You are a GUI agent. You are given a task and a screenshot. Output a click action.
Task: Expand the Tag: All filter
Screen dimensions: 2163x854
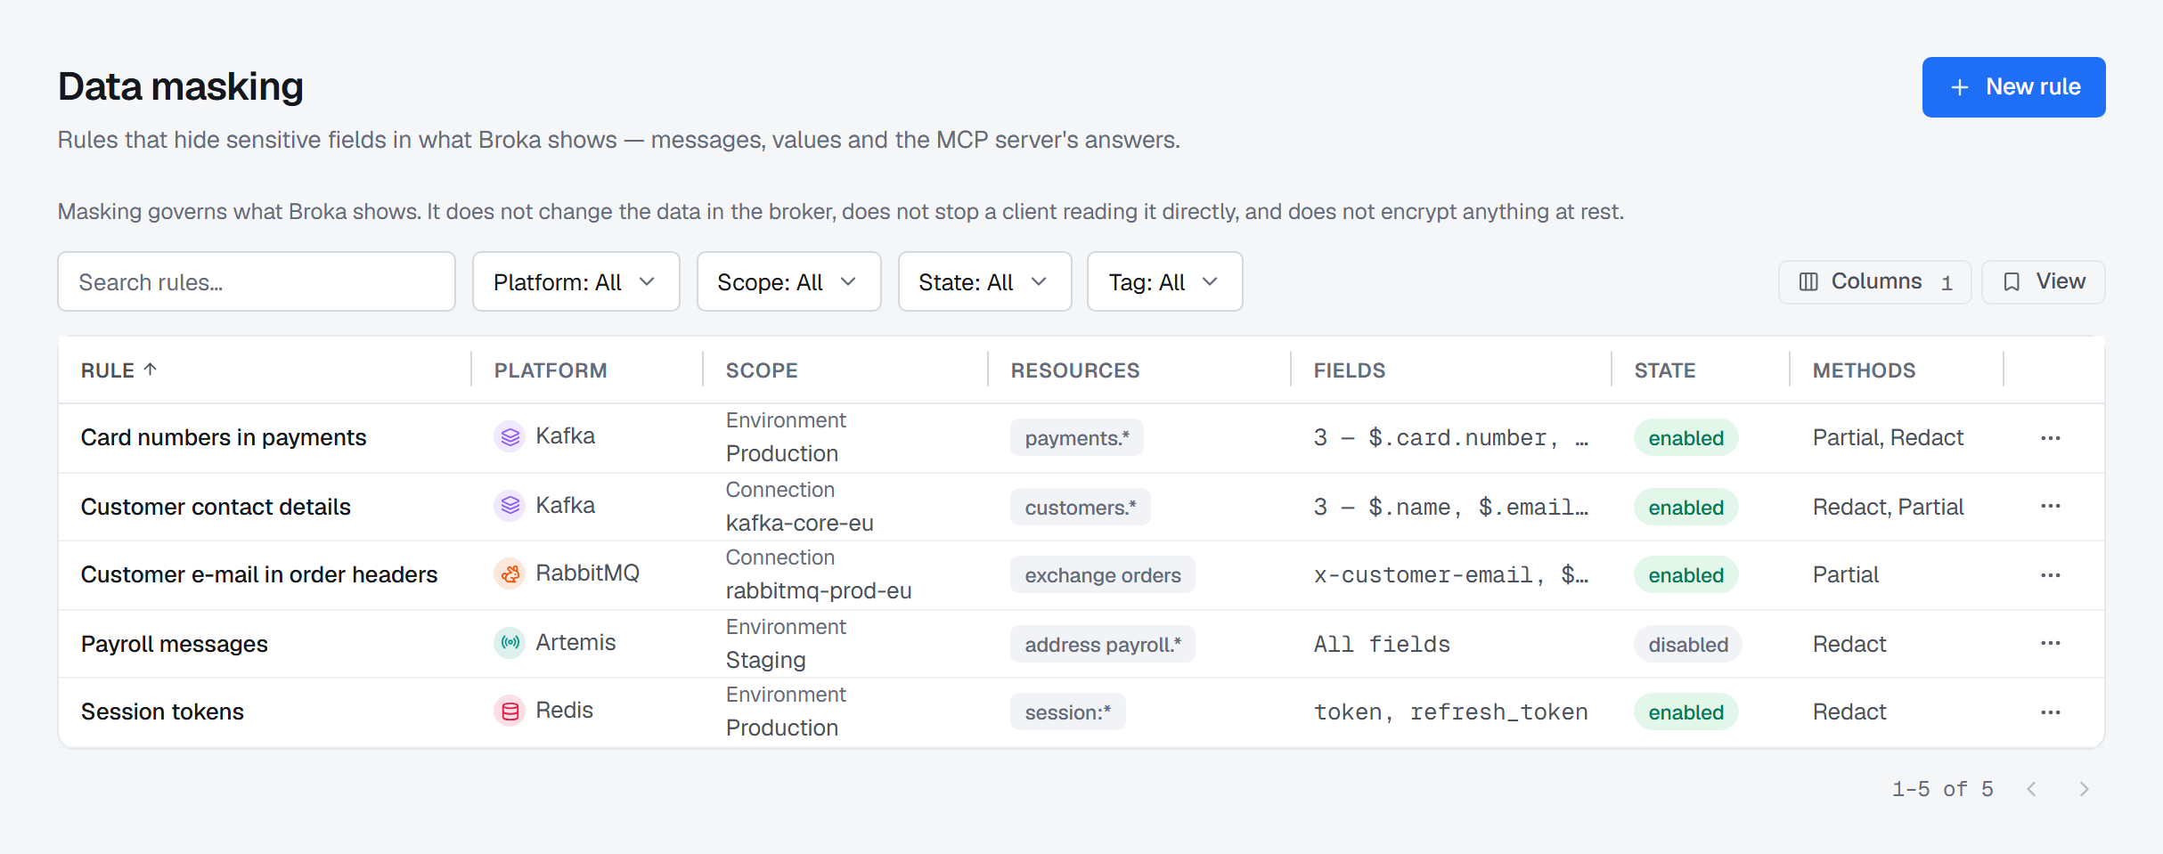pos(1164,282)
